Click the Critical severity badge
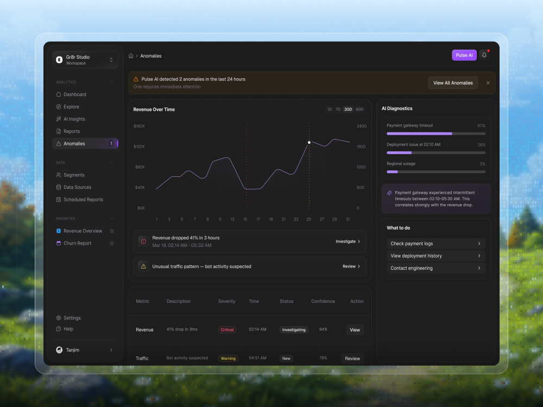The image size is (543, 407). pyautogui.click(x=227, y=330)
